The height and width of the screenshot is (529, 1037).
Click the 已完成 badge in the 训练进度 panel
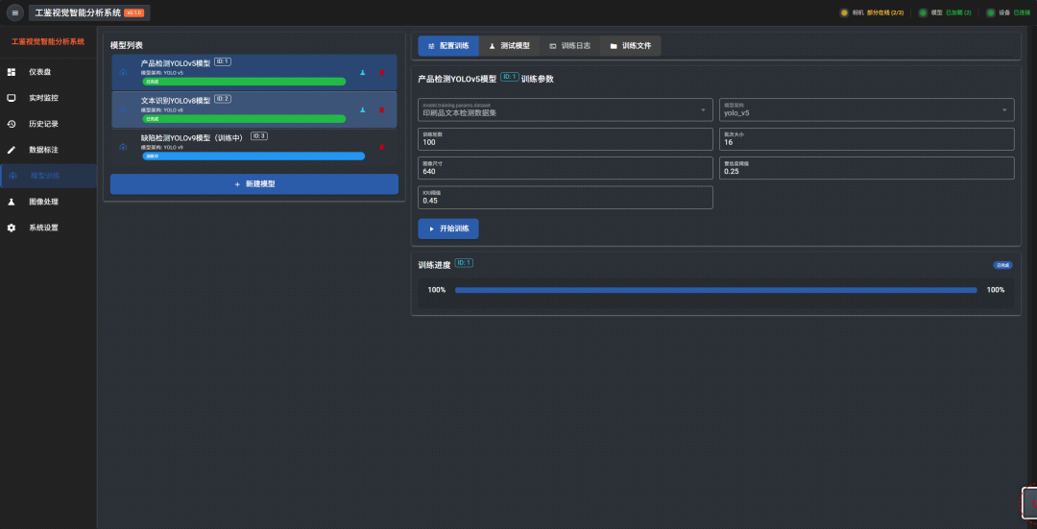coord(1002,265)
